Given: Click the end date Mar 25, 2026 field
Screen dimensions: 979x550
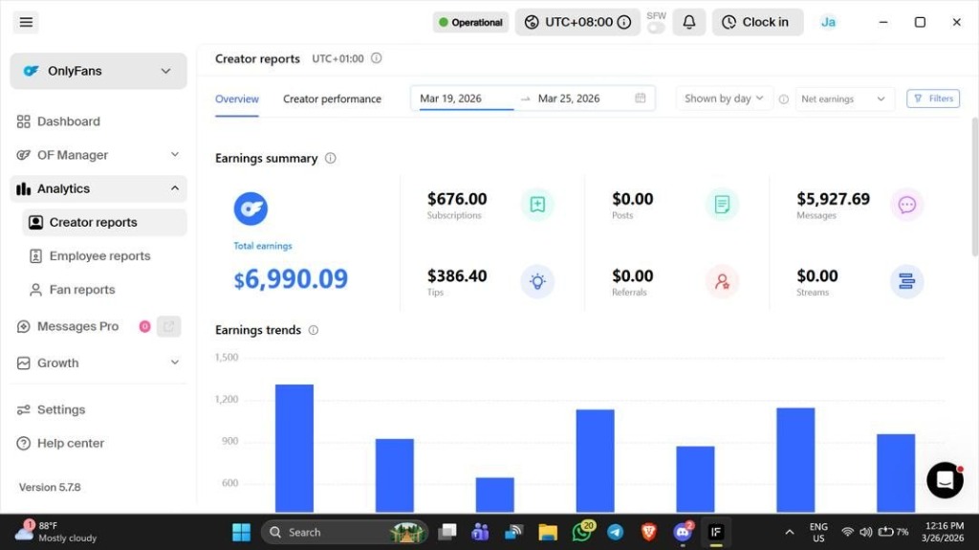Looking at the screenshot, I should 584,99.
